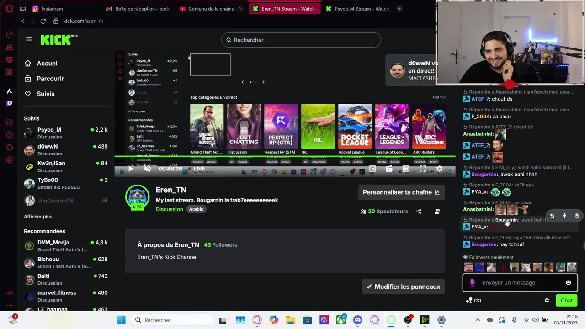This screenshot has width=585, height=329.
Task: Play the stream video
Action: tap(131, 169)
